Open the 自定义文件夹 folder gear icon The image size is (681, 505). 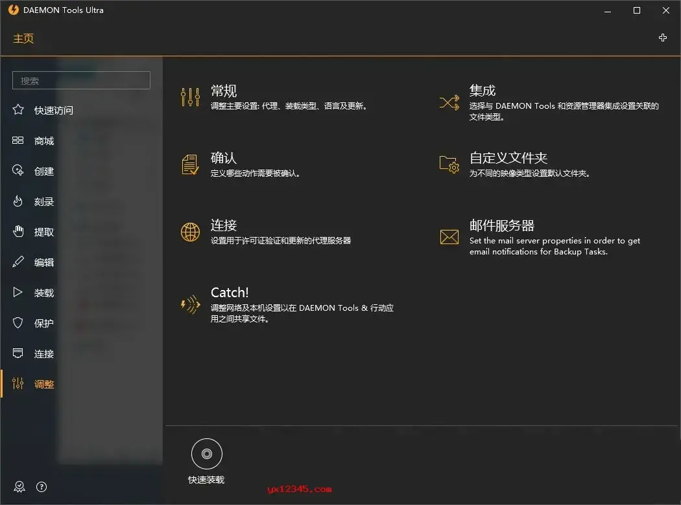pos(449,164)
